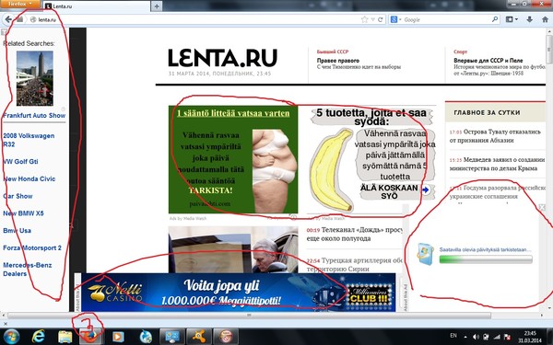Reload the page with refresh icon
The image size is (553, 345).
pos(381,19)
